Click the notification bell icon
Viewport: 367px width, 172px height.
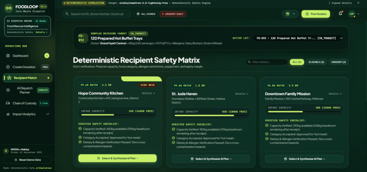tap(340, 14)
